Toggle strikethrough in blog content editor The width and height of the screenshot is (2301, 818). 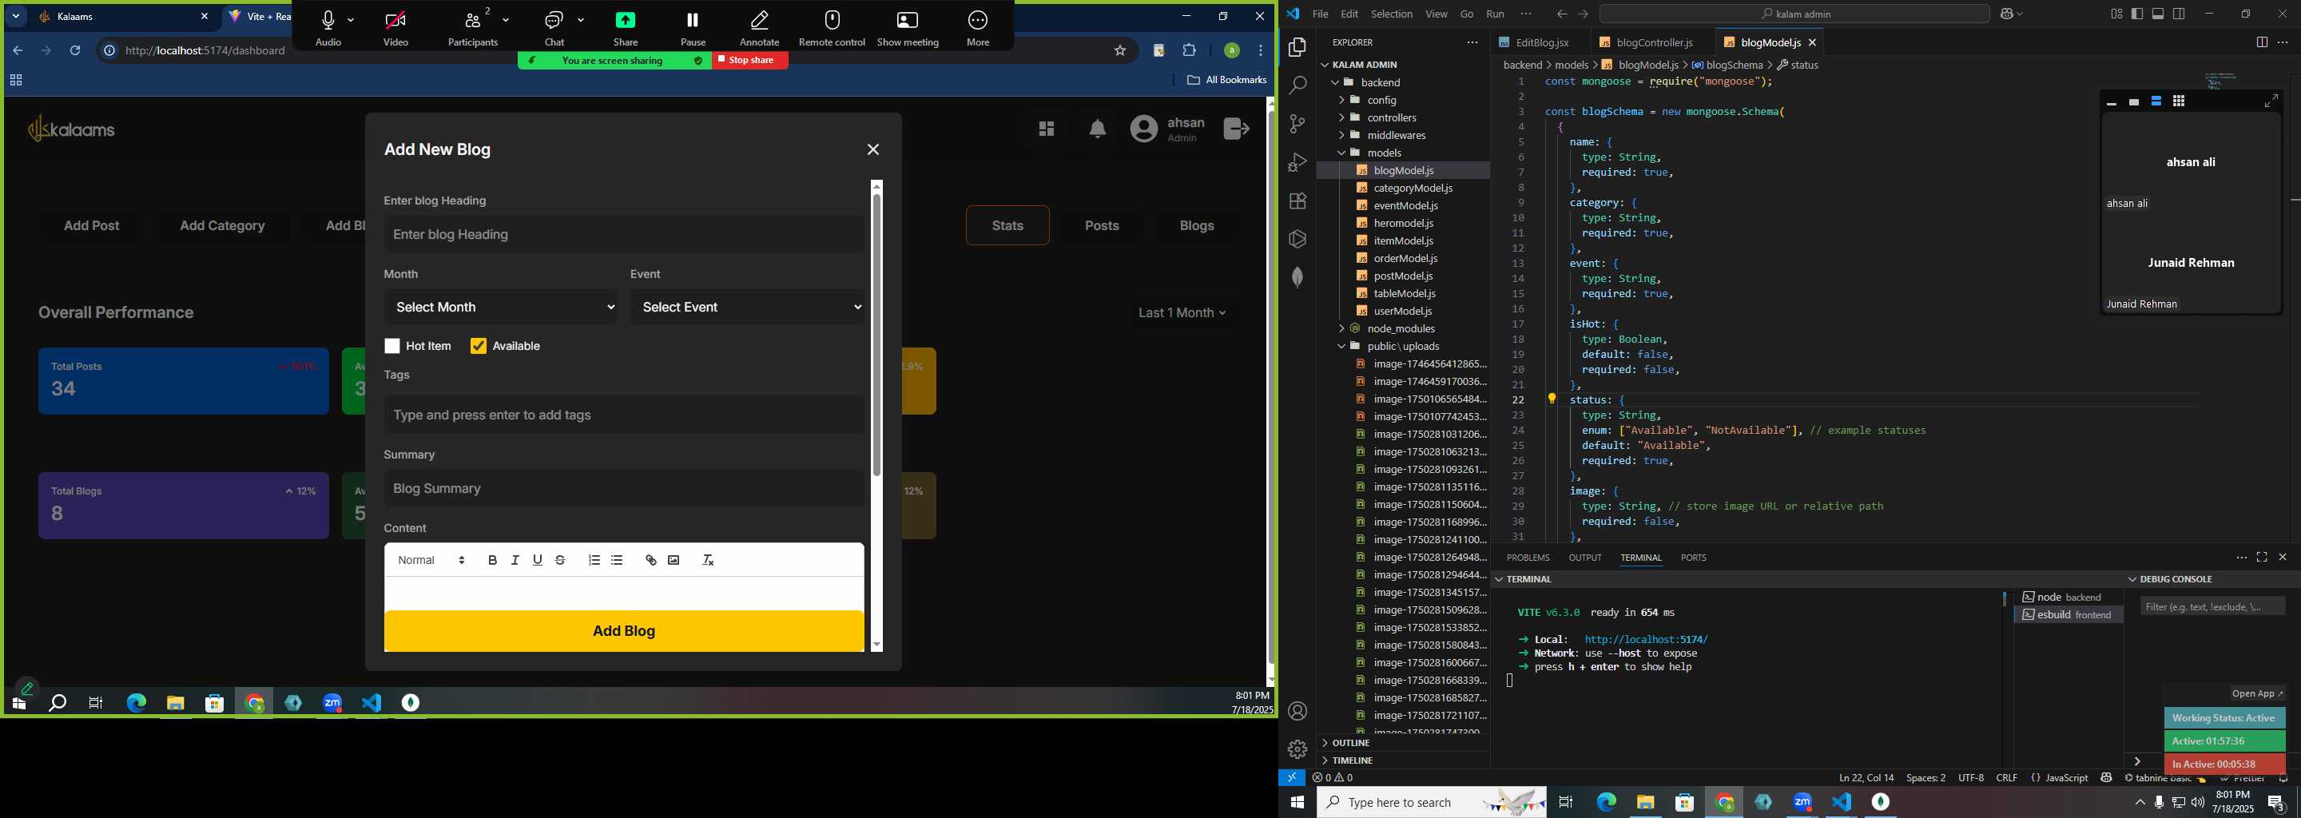[561, 560]
